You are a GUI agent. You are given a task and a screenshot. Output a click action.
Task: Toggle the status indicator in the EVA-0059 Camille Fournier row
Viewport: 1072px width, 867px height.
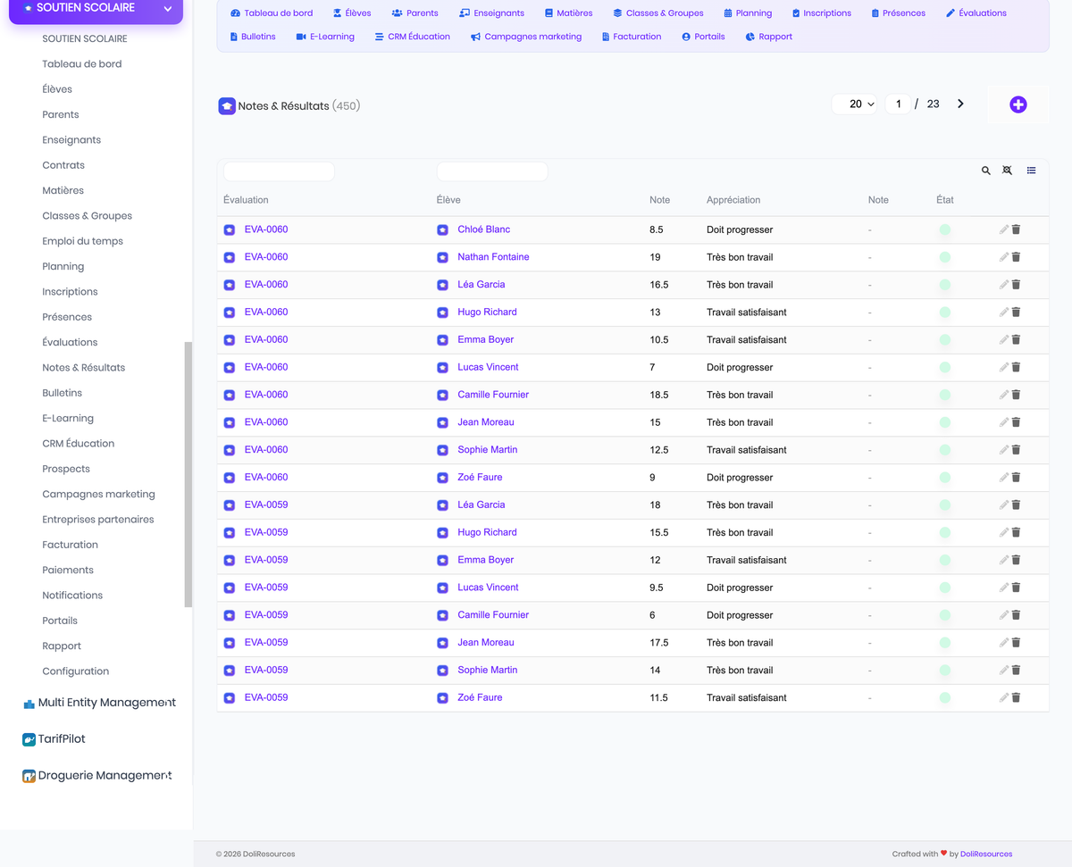pos(945,615)
